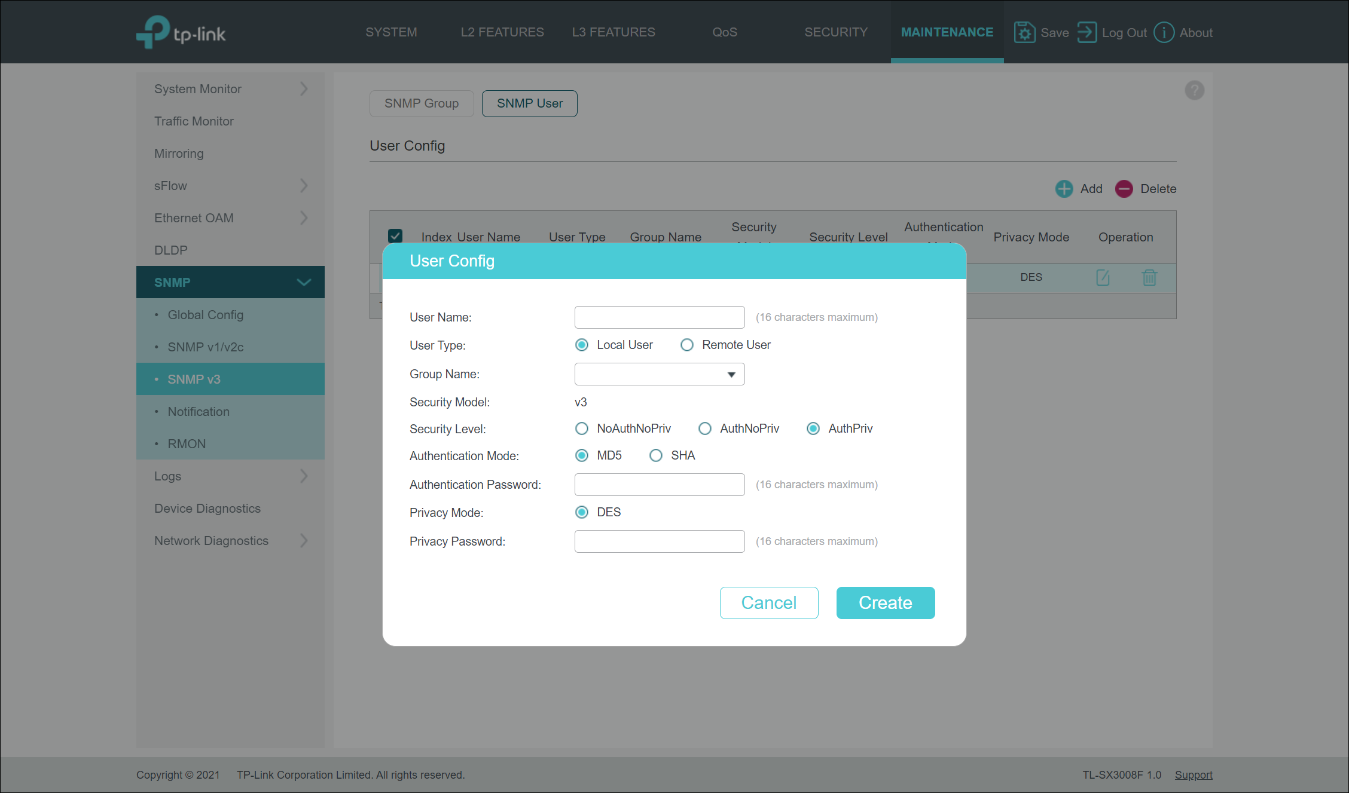Switch to the SNMP Group tab
The height and width of the screenshot is (793, 1349).
pos(421,103)
